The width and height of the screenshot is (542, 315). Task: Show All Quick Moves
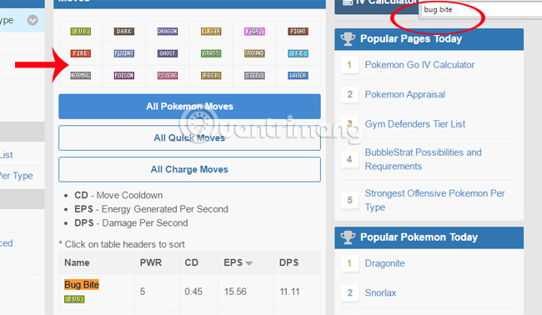tap(189, 137)
